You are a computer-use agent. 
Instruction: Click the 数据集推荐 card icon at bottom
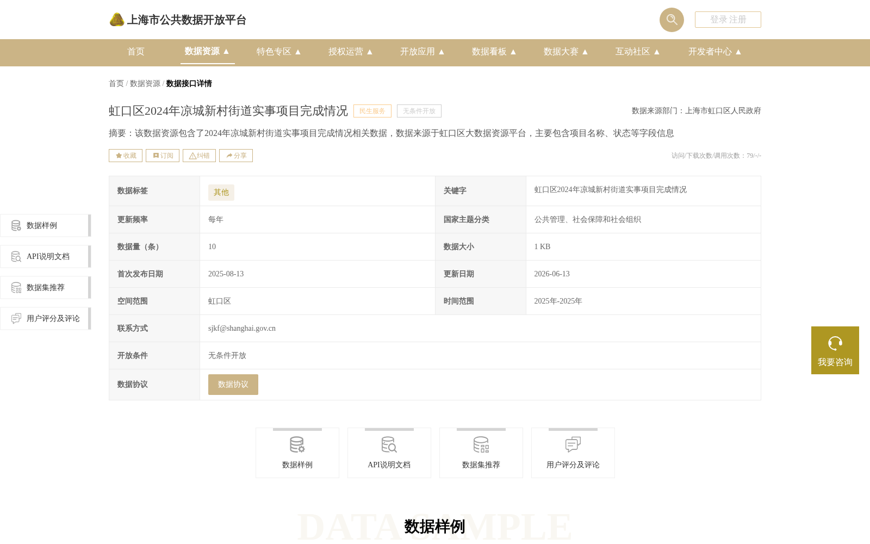click(x=481, y=445)
